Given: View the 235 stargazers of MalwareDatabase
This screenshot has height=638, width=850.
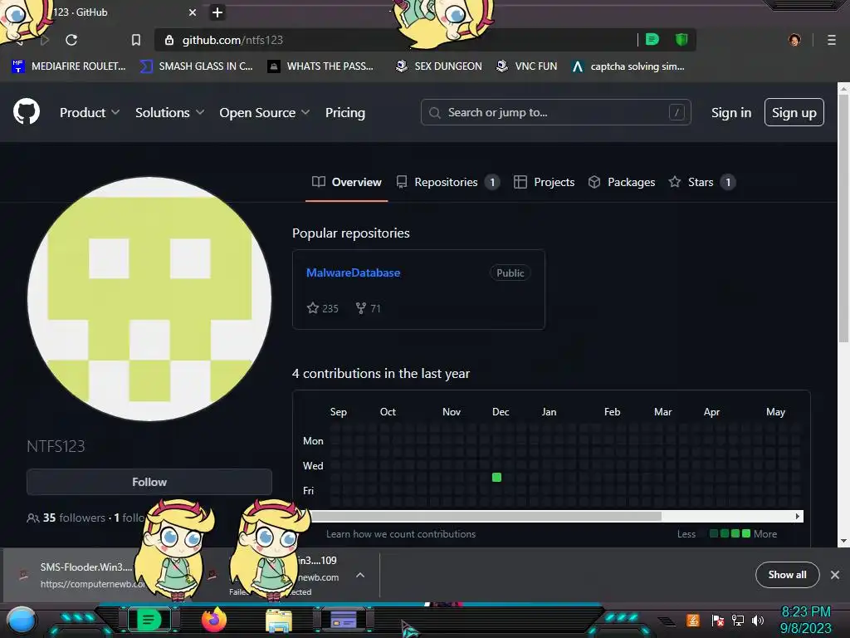Looking at the screenshot, I should click(x=323, y=308).
